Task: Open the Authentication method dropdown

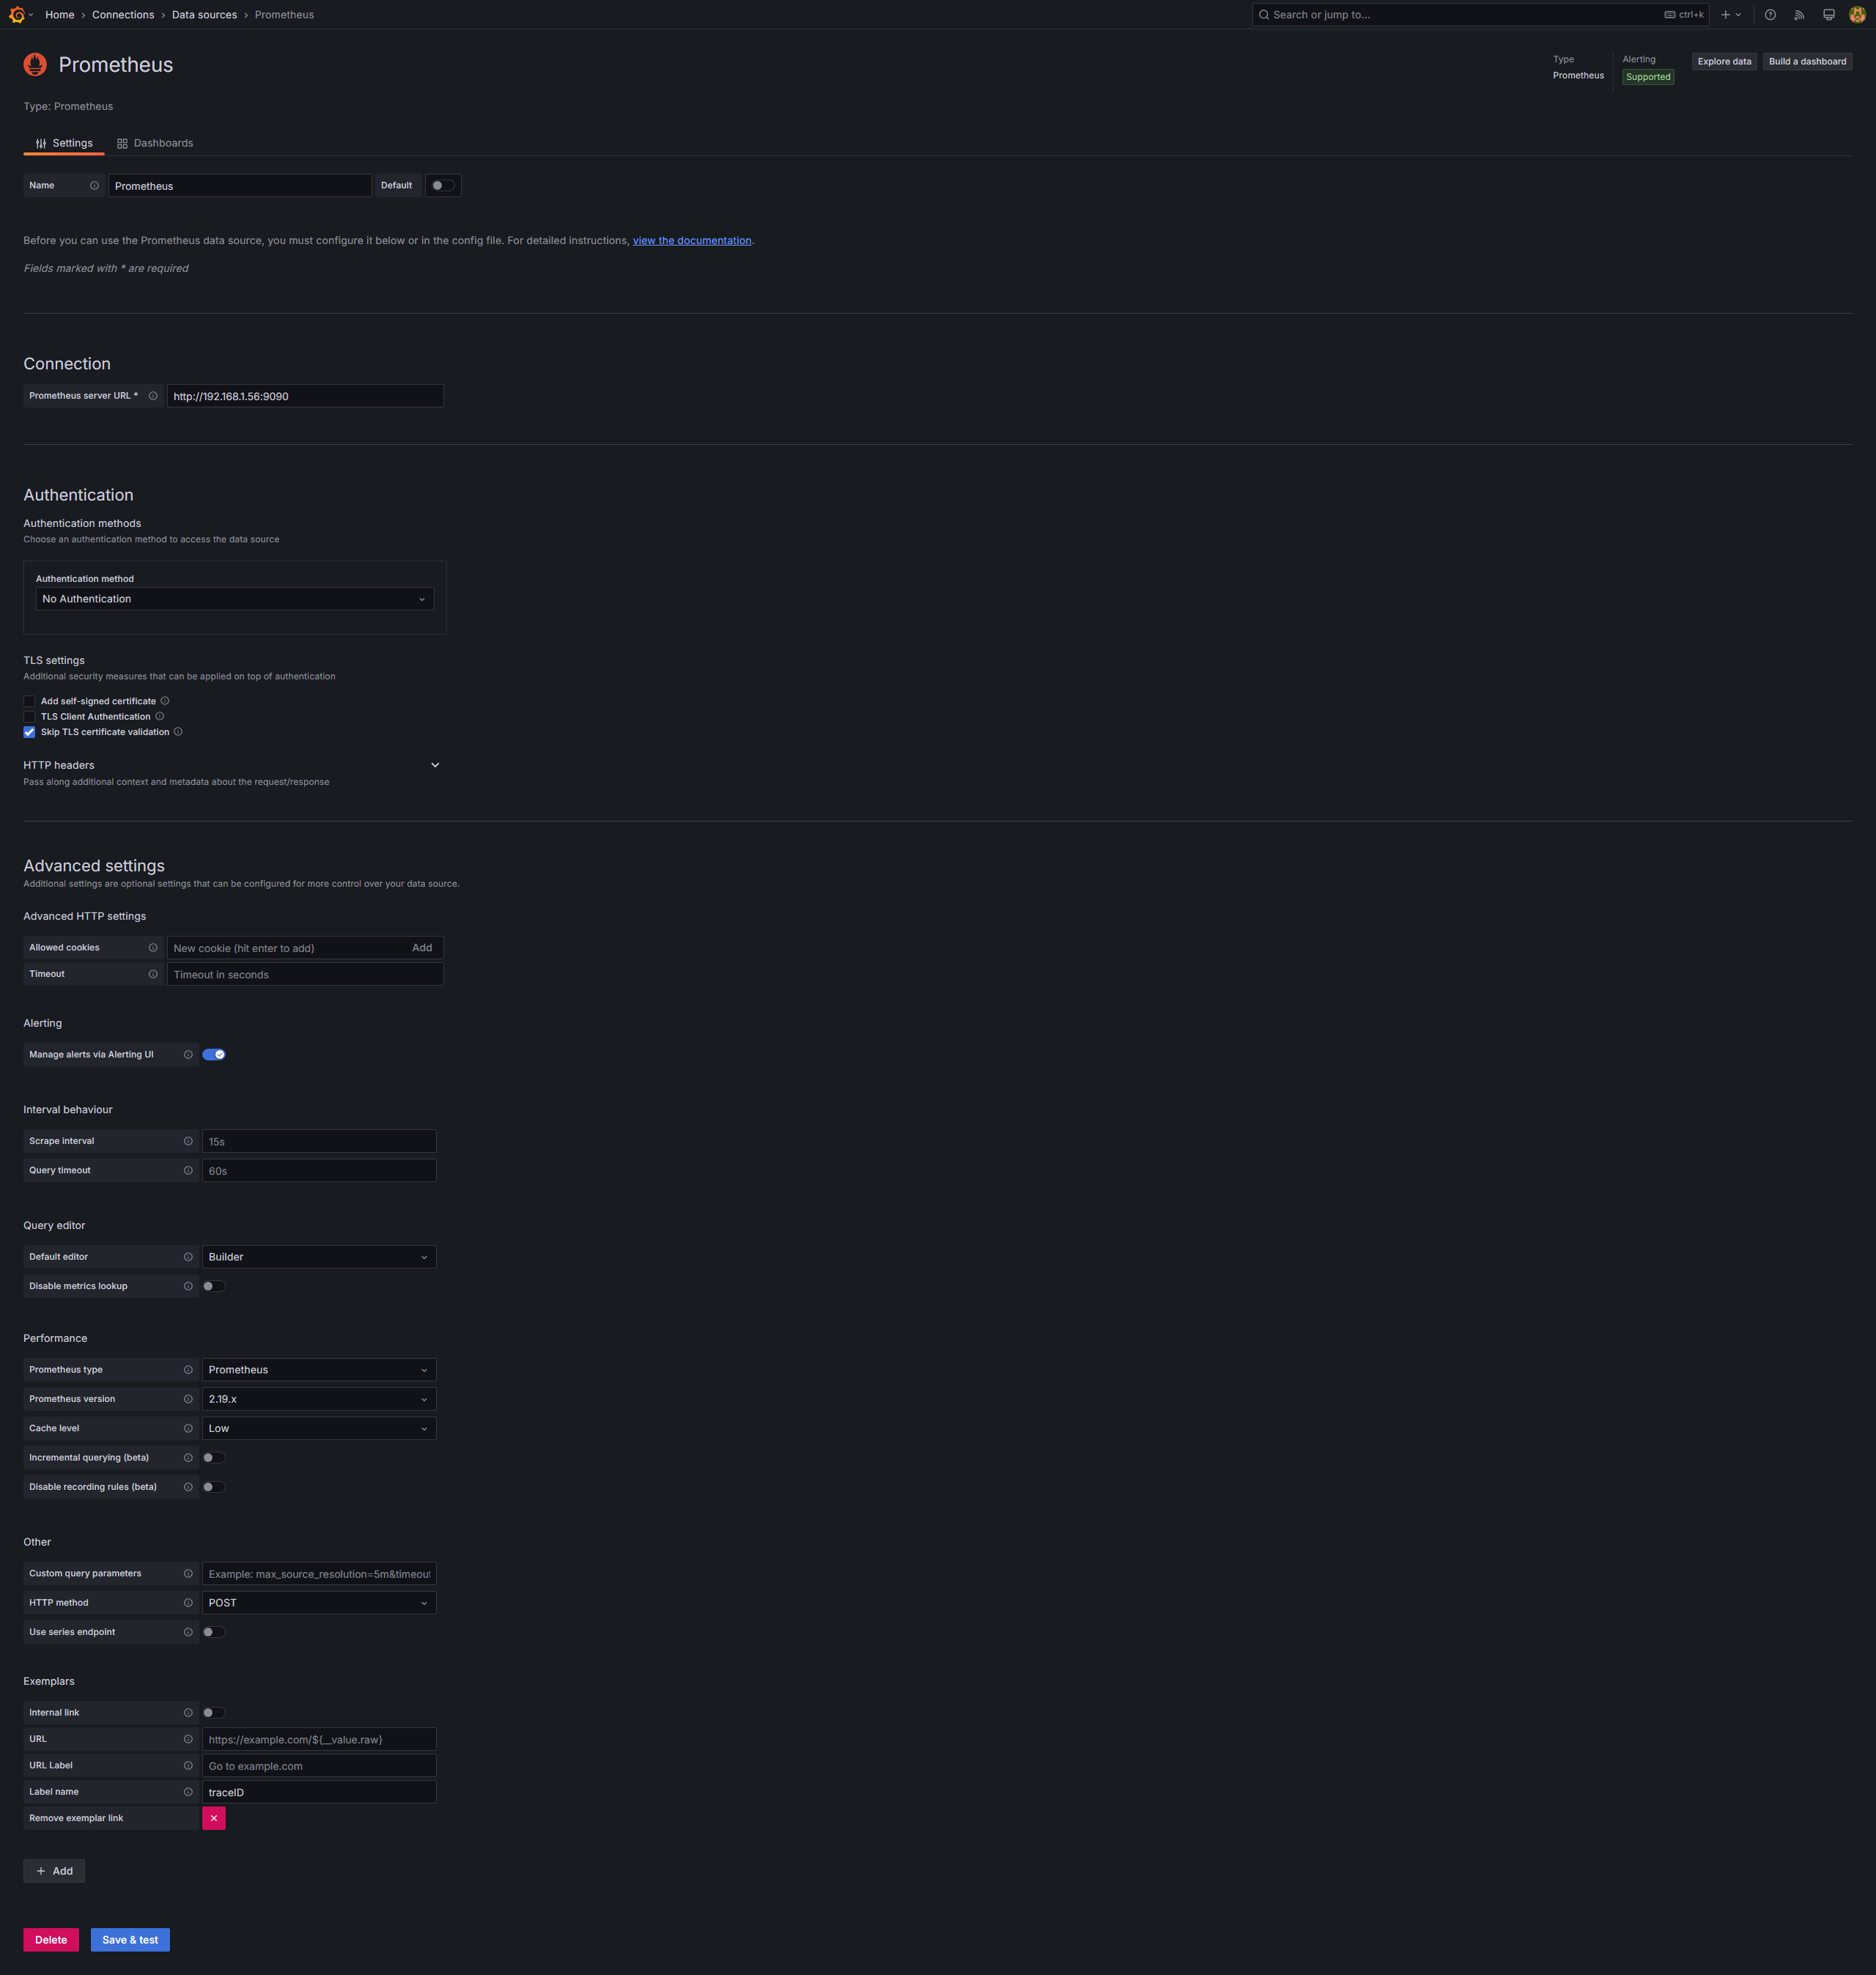Action: click(235, 599)
